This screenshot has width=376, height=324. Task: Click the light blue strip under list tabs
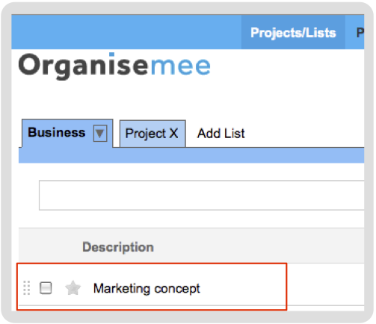191,155
